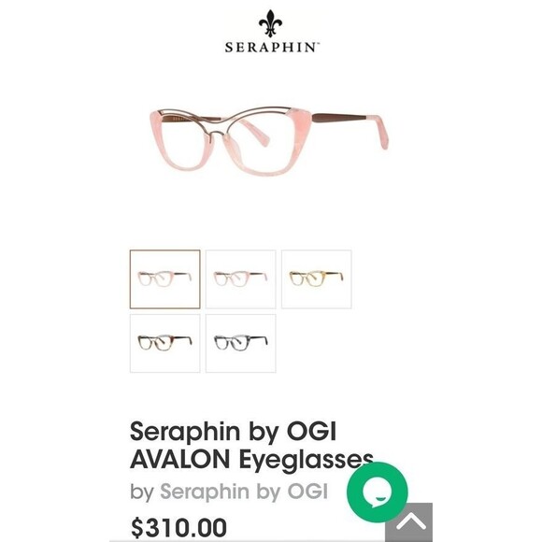Click the scroll-to-top chevron arrow

pyautogui.click(x=410, y=522)
